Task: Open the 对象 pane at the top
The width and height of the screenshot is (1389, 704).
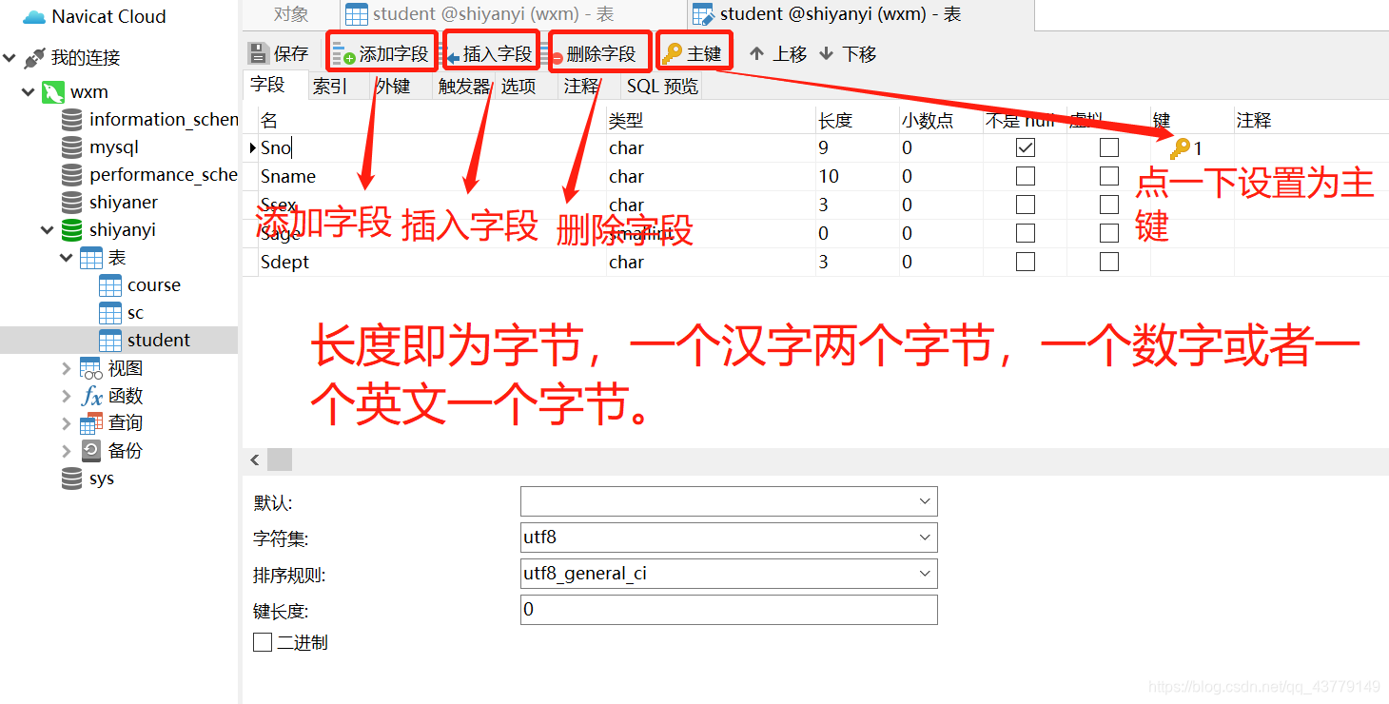Action: click(x=291, y=14)
